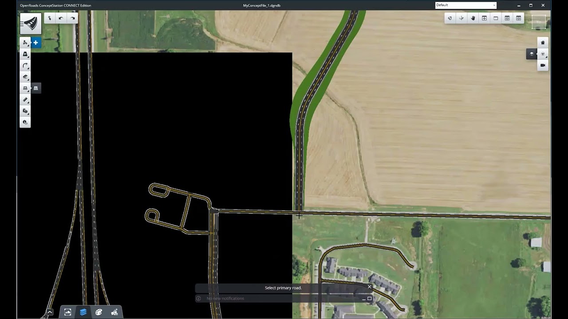The width and height of the screenshot is (568, 319).
Task: Open the bridge tool group
Action: pyautogui.click(x=25, y=54)
